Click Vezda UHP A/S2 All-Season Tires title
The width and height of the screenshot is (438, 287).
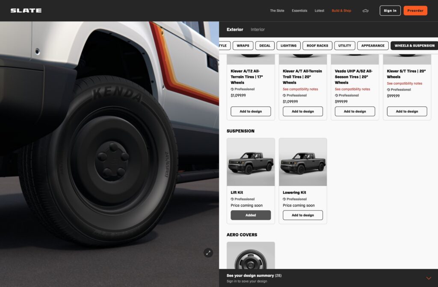(x=353, y=77)
